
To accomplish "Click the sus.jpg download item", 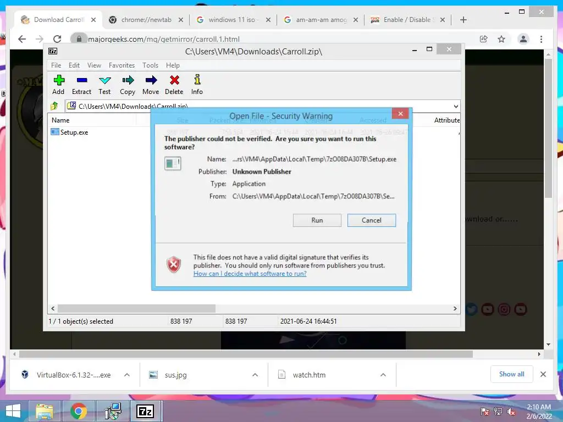I will (168, 375).
